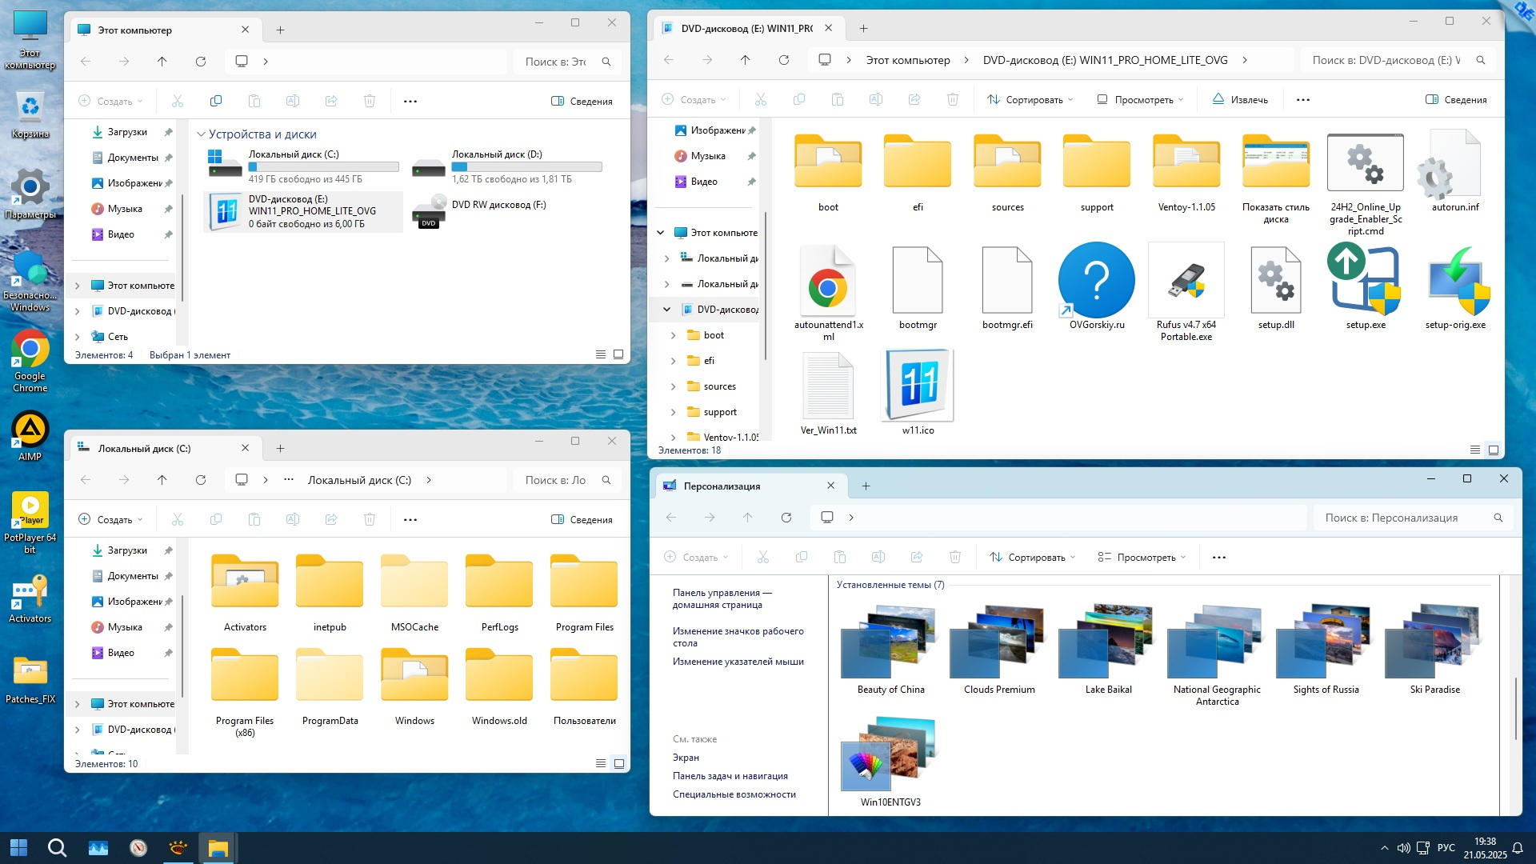Screen dimensions: 1536x864
Task: Switch to large icons view in Local Disk C window
Action: coord(618,764)
